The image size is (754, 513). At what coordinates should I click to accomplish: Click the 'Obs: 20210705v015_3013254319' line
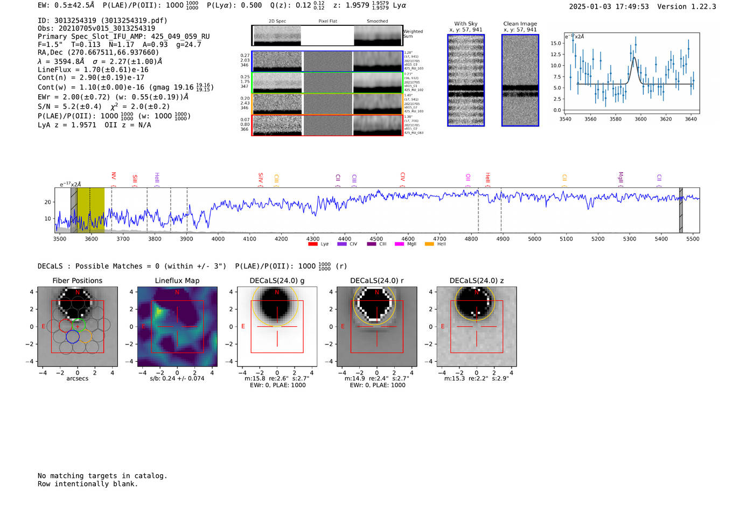point(96,29)
